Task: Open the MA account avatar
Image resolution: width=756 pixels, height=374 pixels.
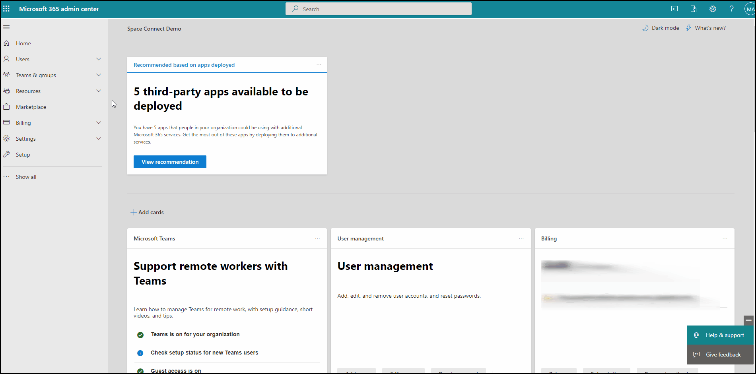Action: coord(750,9)
